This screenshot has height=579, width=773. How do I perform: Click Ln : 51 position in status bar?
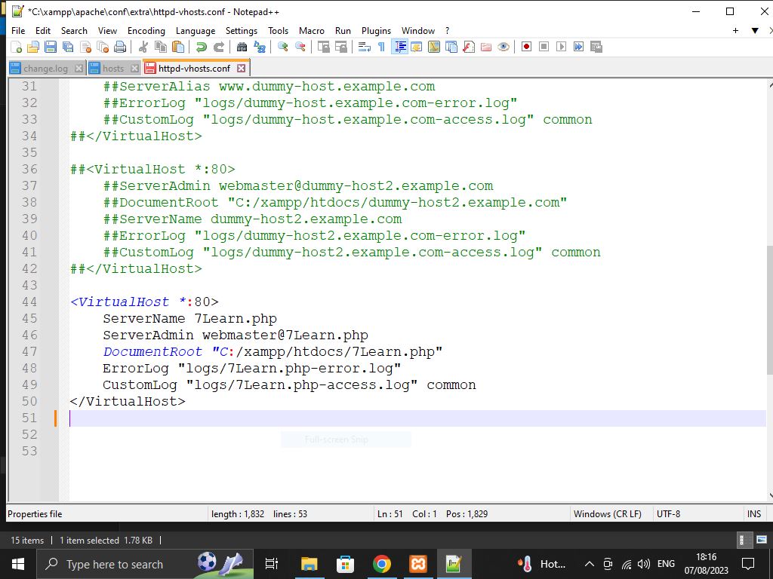tap(390, 514)
